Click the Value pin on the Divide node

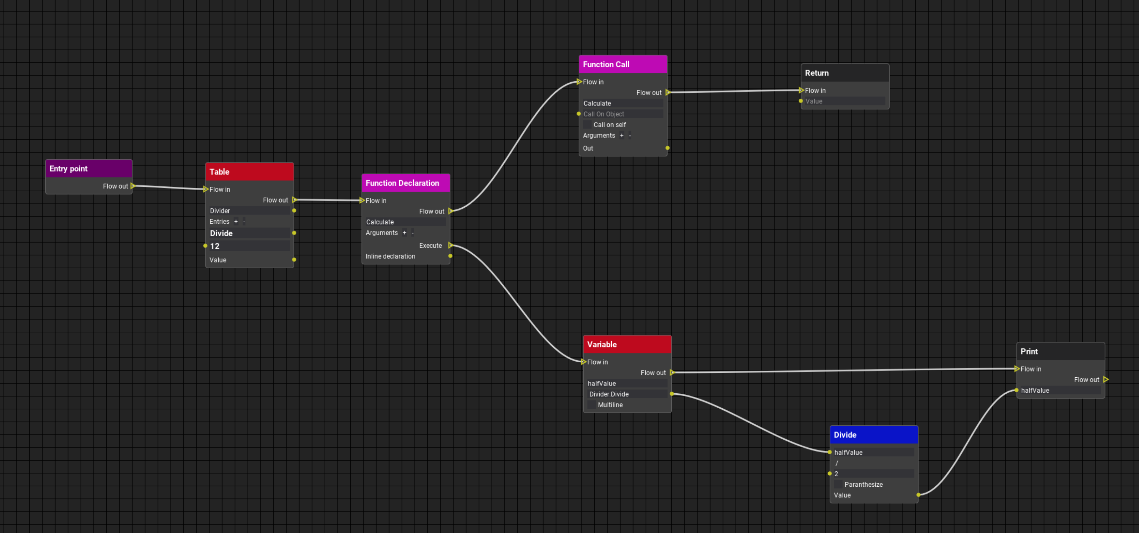[920, 495]
